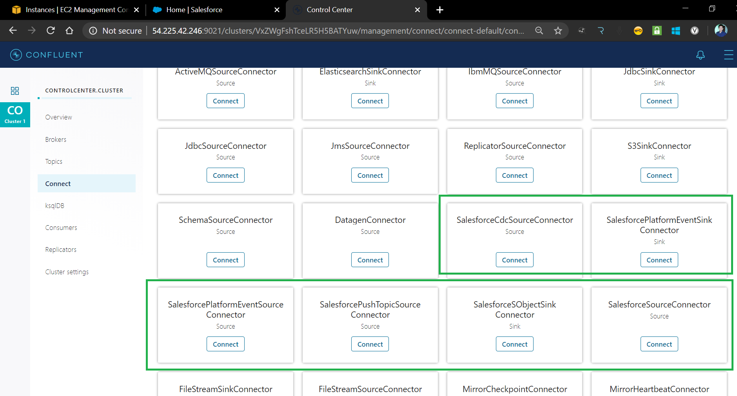This screenshot has height=396, width=737.
Task: Click the ReplicatorSourceConnector card title
Action: pos(515,146)
